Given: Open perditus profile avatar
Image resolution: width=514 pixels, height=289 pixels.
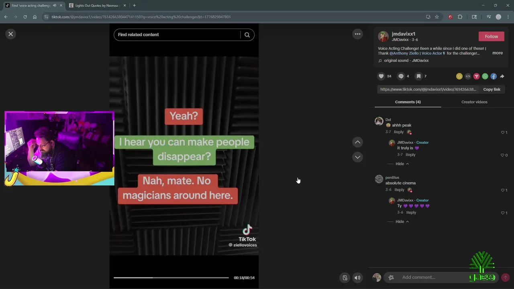Looking at the screenshot, I should point(379,179).
